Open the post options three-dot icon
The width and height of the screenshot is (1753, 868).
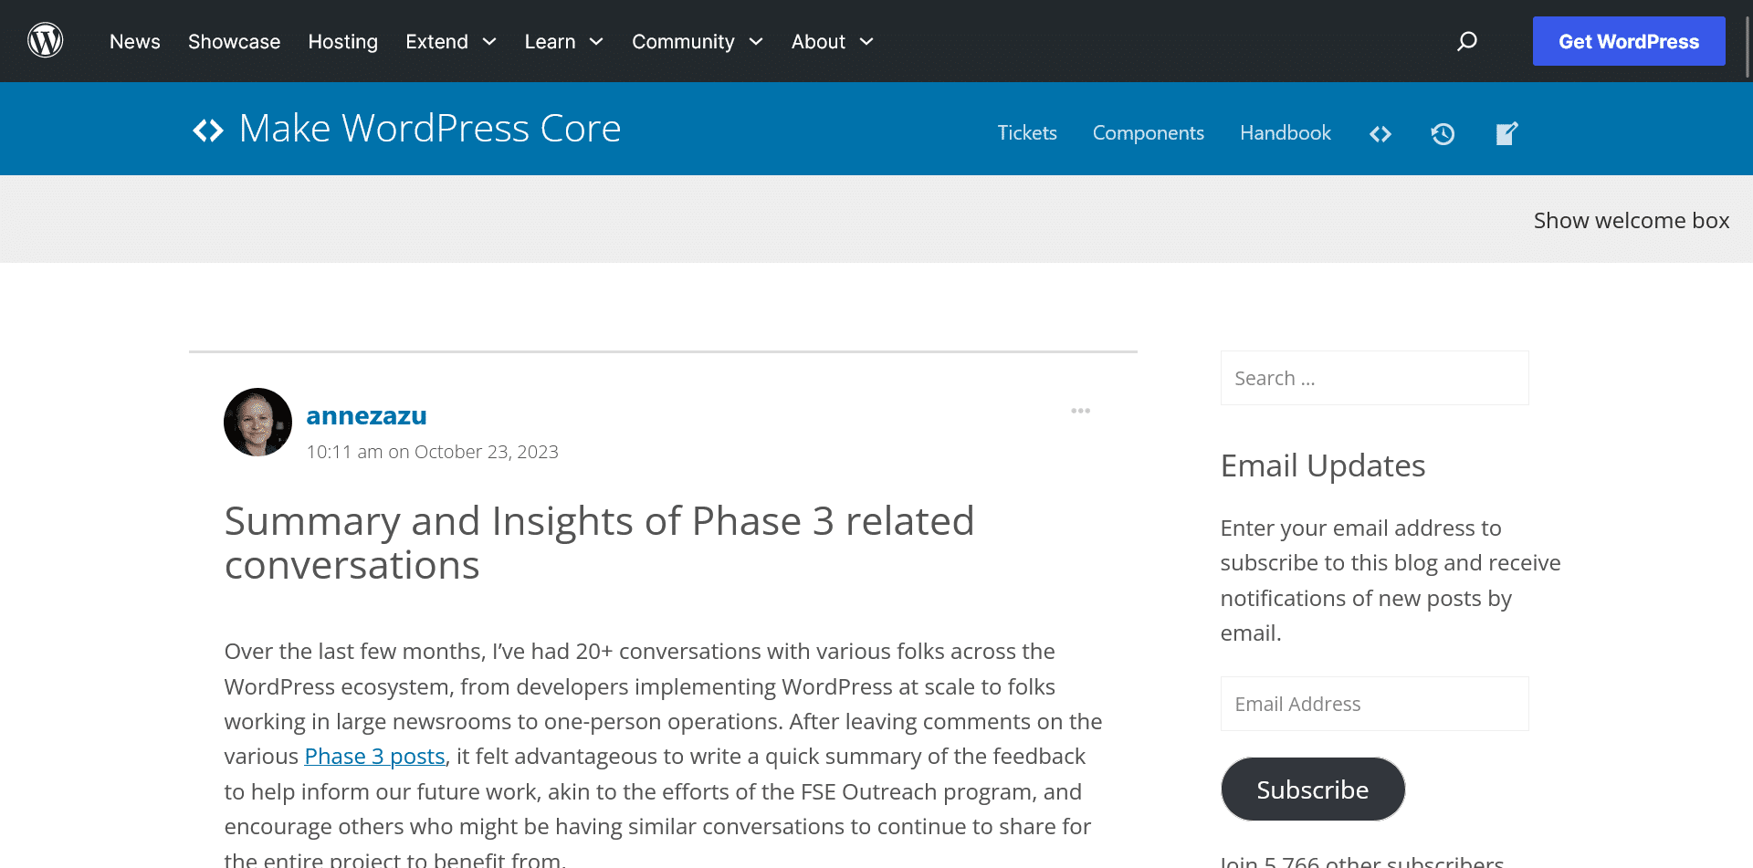[1081, 411]
